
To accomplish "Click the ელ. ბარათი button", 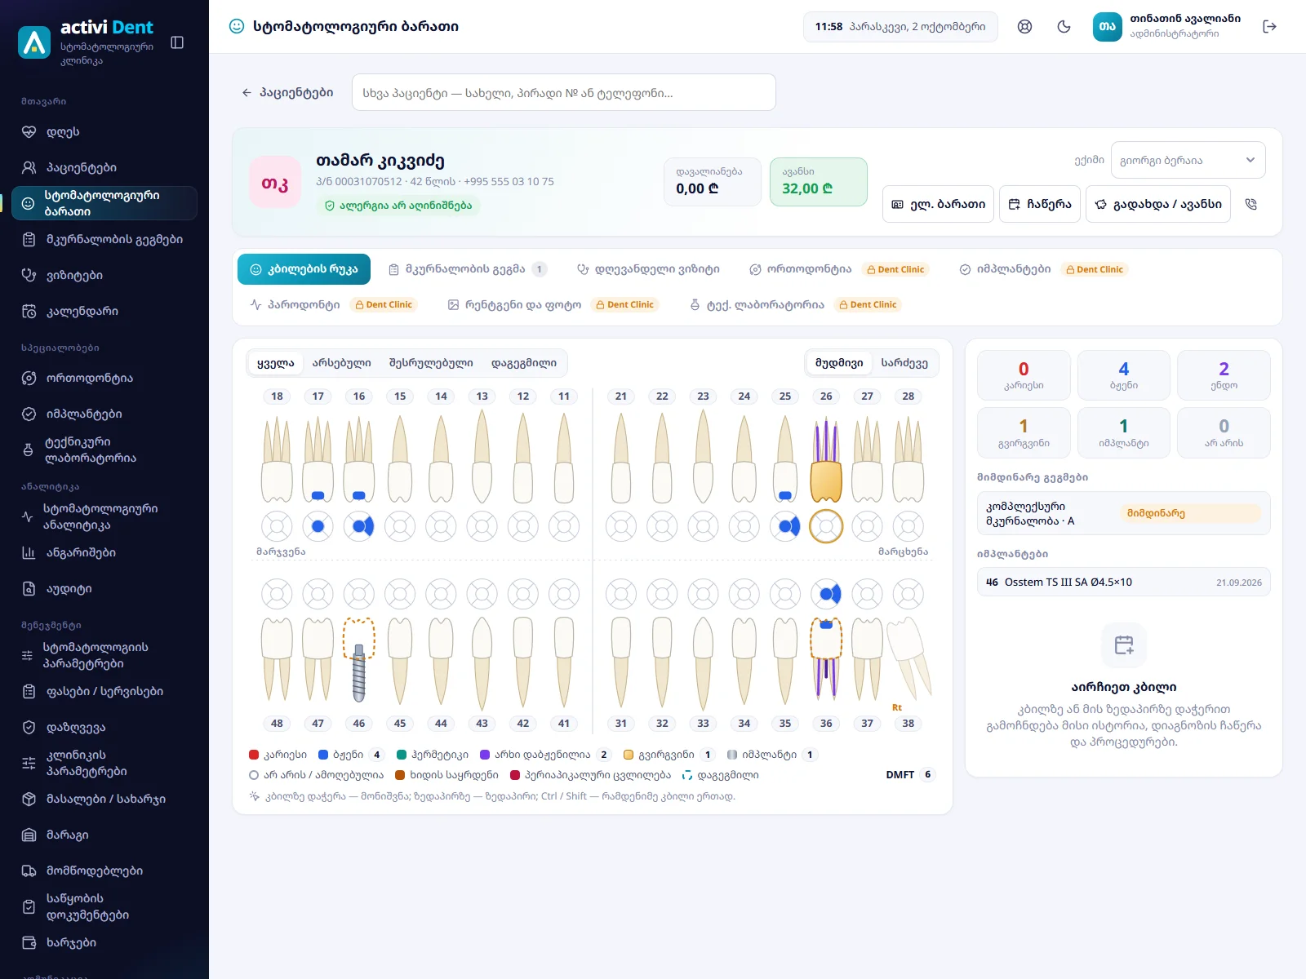I will (938, 204).
